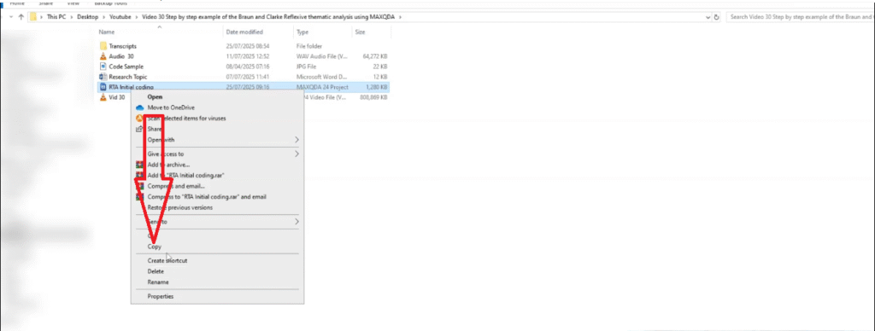Expand the chevron after Desktop breadcrumb
The width and height of the screenshot is (875, 331).
click(x=103, y=17)
